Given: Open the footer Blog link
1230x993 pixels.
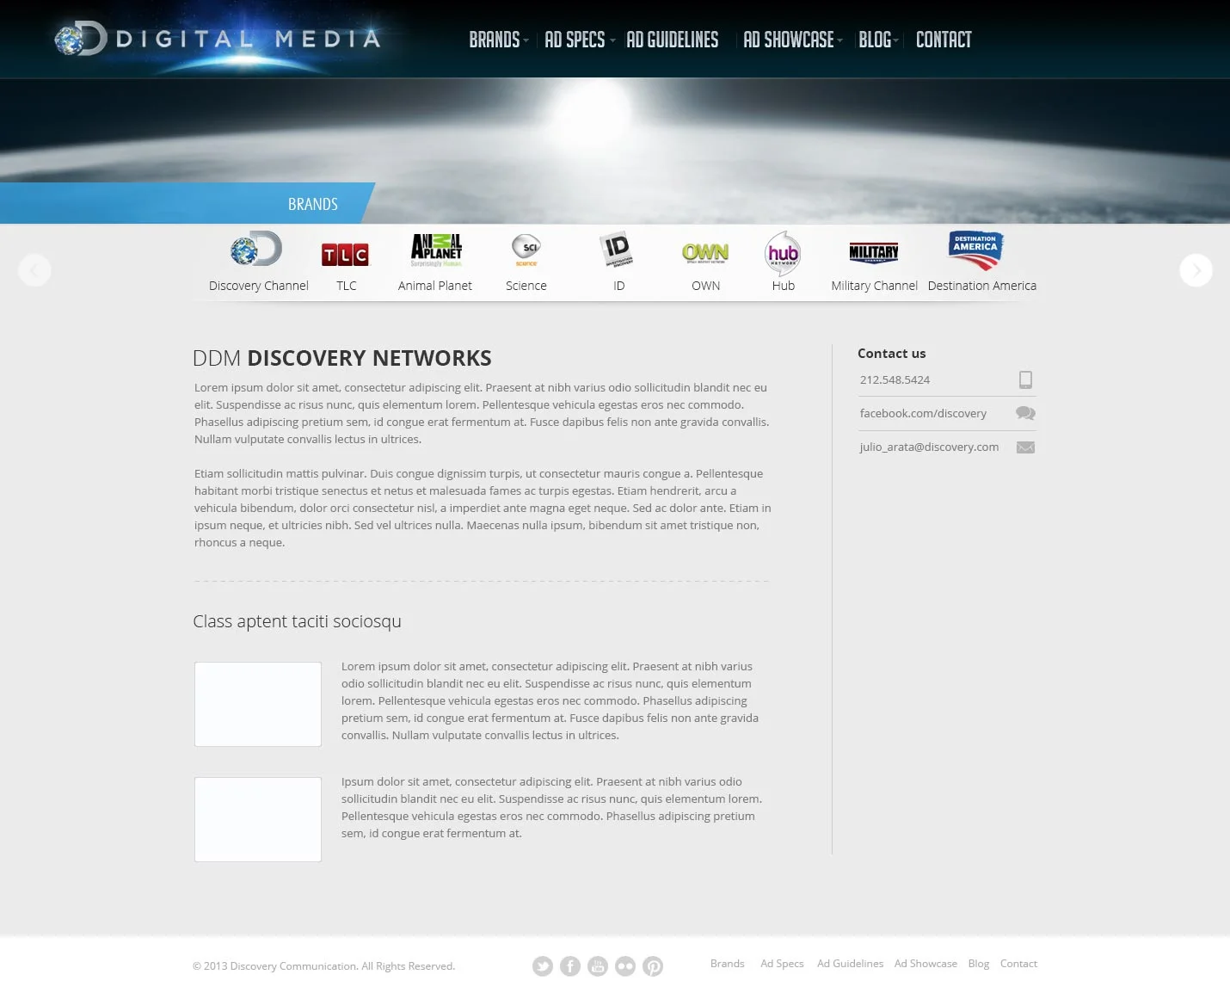Looking at the screenshot, I should point(979,964).
